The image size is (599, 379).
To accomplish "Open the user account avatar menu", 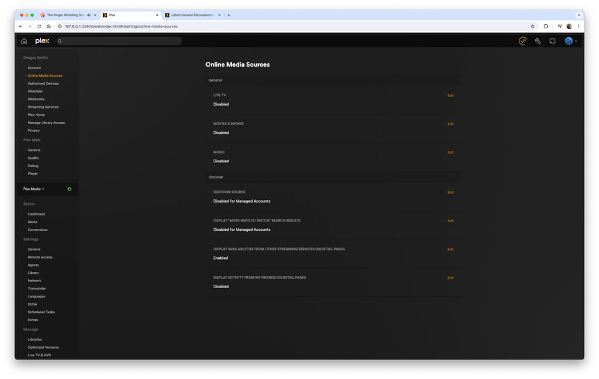I will pos(571,41).
